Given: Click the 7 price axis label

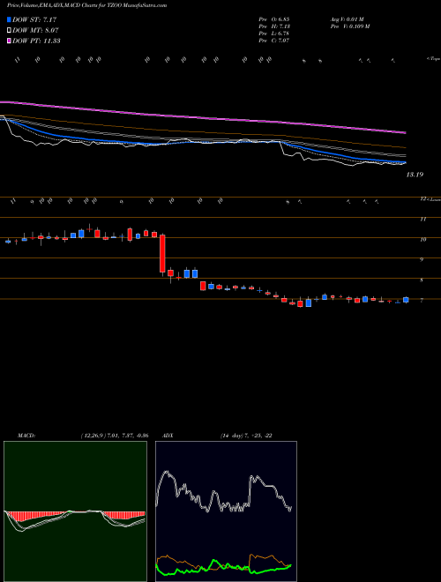Looking at the screenshot, I should 422,301.
